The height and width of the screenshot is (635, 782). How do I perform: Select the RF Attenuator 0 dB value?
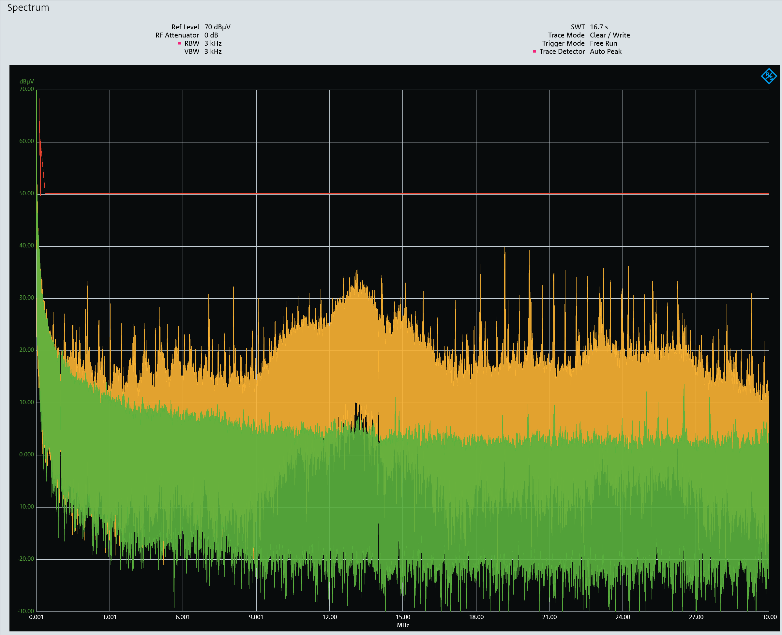[x=211, y=35]
